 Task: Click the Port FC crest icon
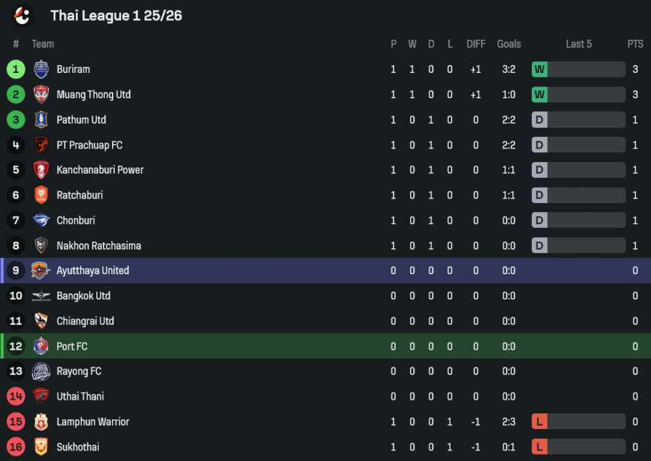coord(41,346)
